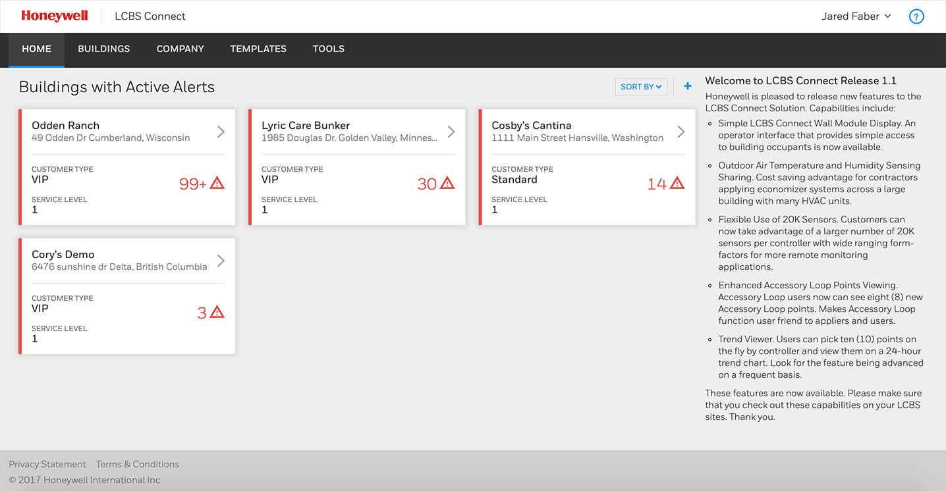The width and height of the screenshot is (946, 491).
Task: Click address 49 Odden Dr Cumberland, Wisconsin
Action: (x=111, y=138)
